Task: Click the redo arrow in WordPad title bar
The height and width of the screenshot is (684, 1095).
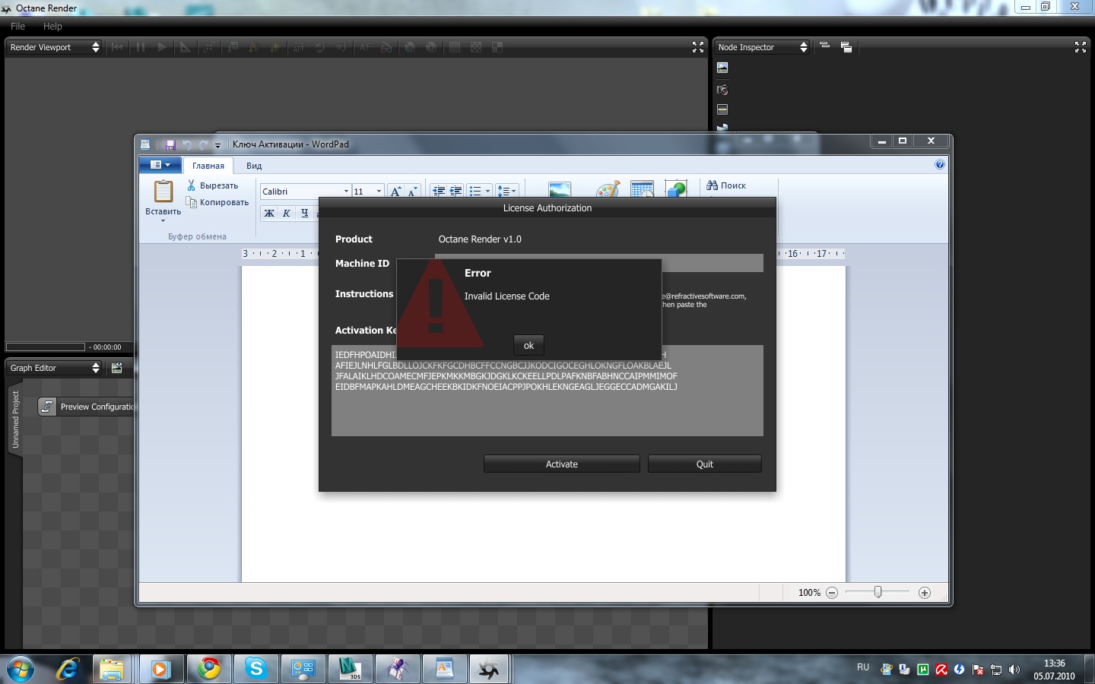Action: point(203,144)
